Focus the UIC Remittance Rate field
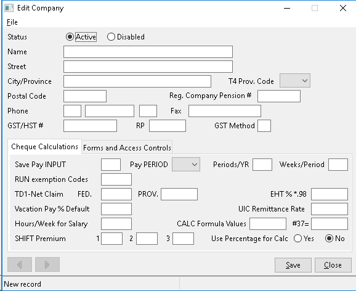 coord(330,209)
